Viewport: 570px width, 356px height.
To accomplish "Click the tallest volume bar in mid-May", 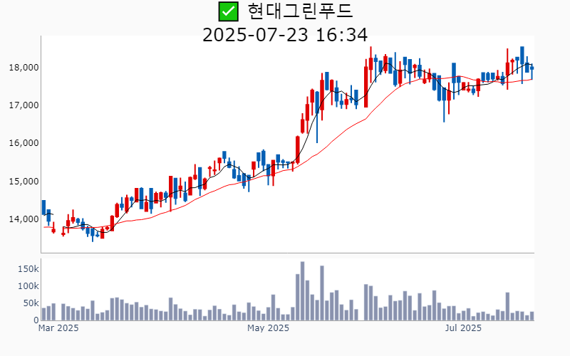I will pyautogui.click(x=302, y=291).
